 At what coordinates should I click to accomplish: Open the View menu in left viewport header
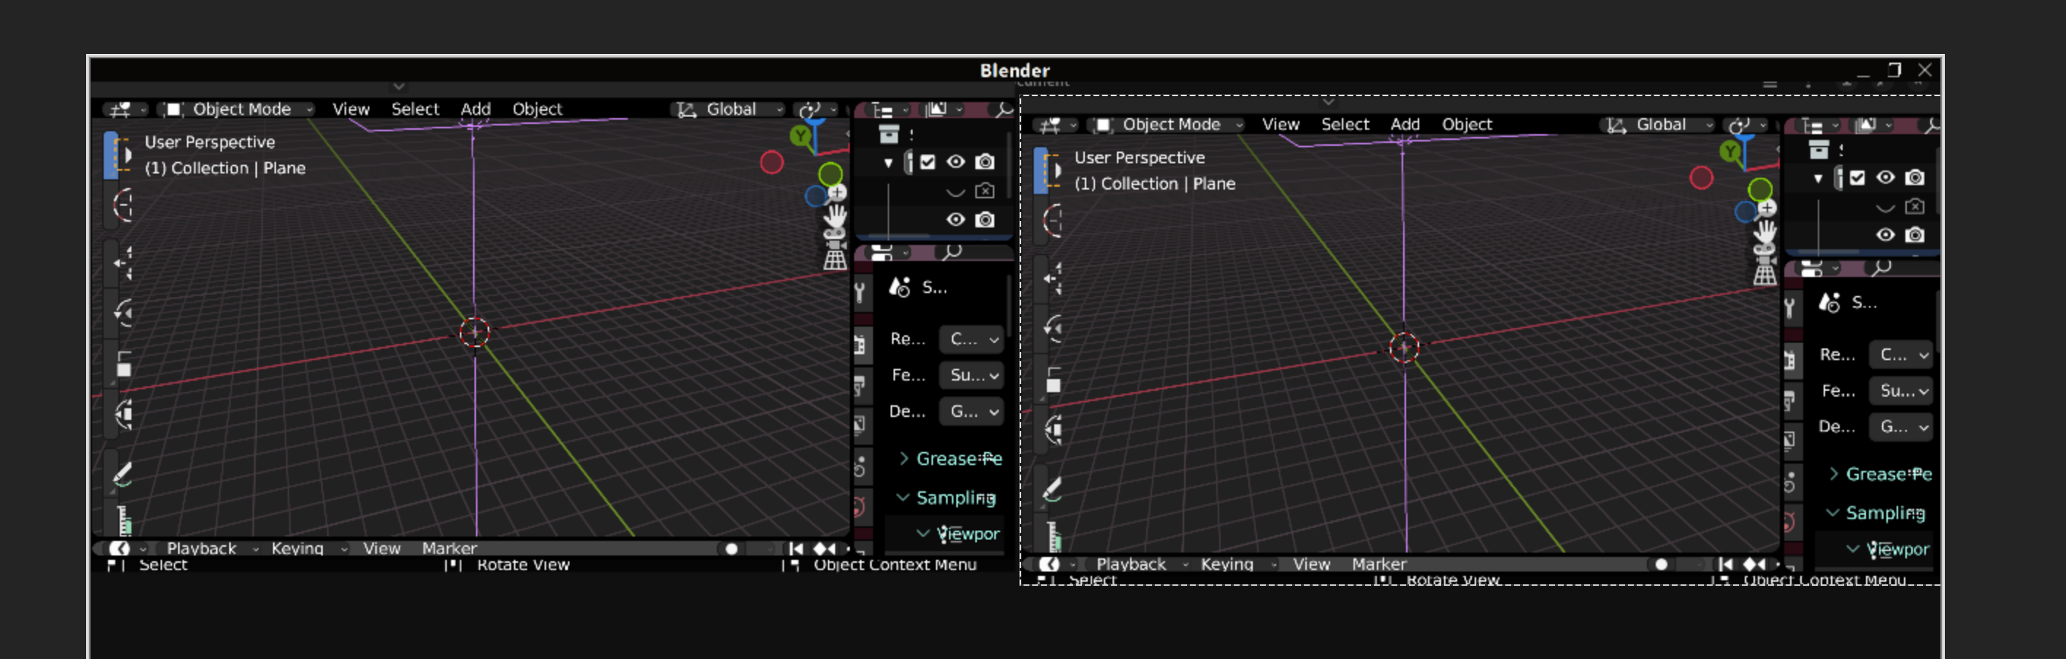tap(350, 109)
